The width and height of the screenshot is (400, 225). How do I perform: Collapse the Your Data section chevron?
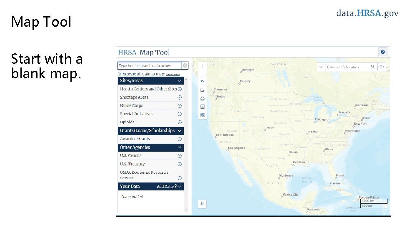click(180, 187)
